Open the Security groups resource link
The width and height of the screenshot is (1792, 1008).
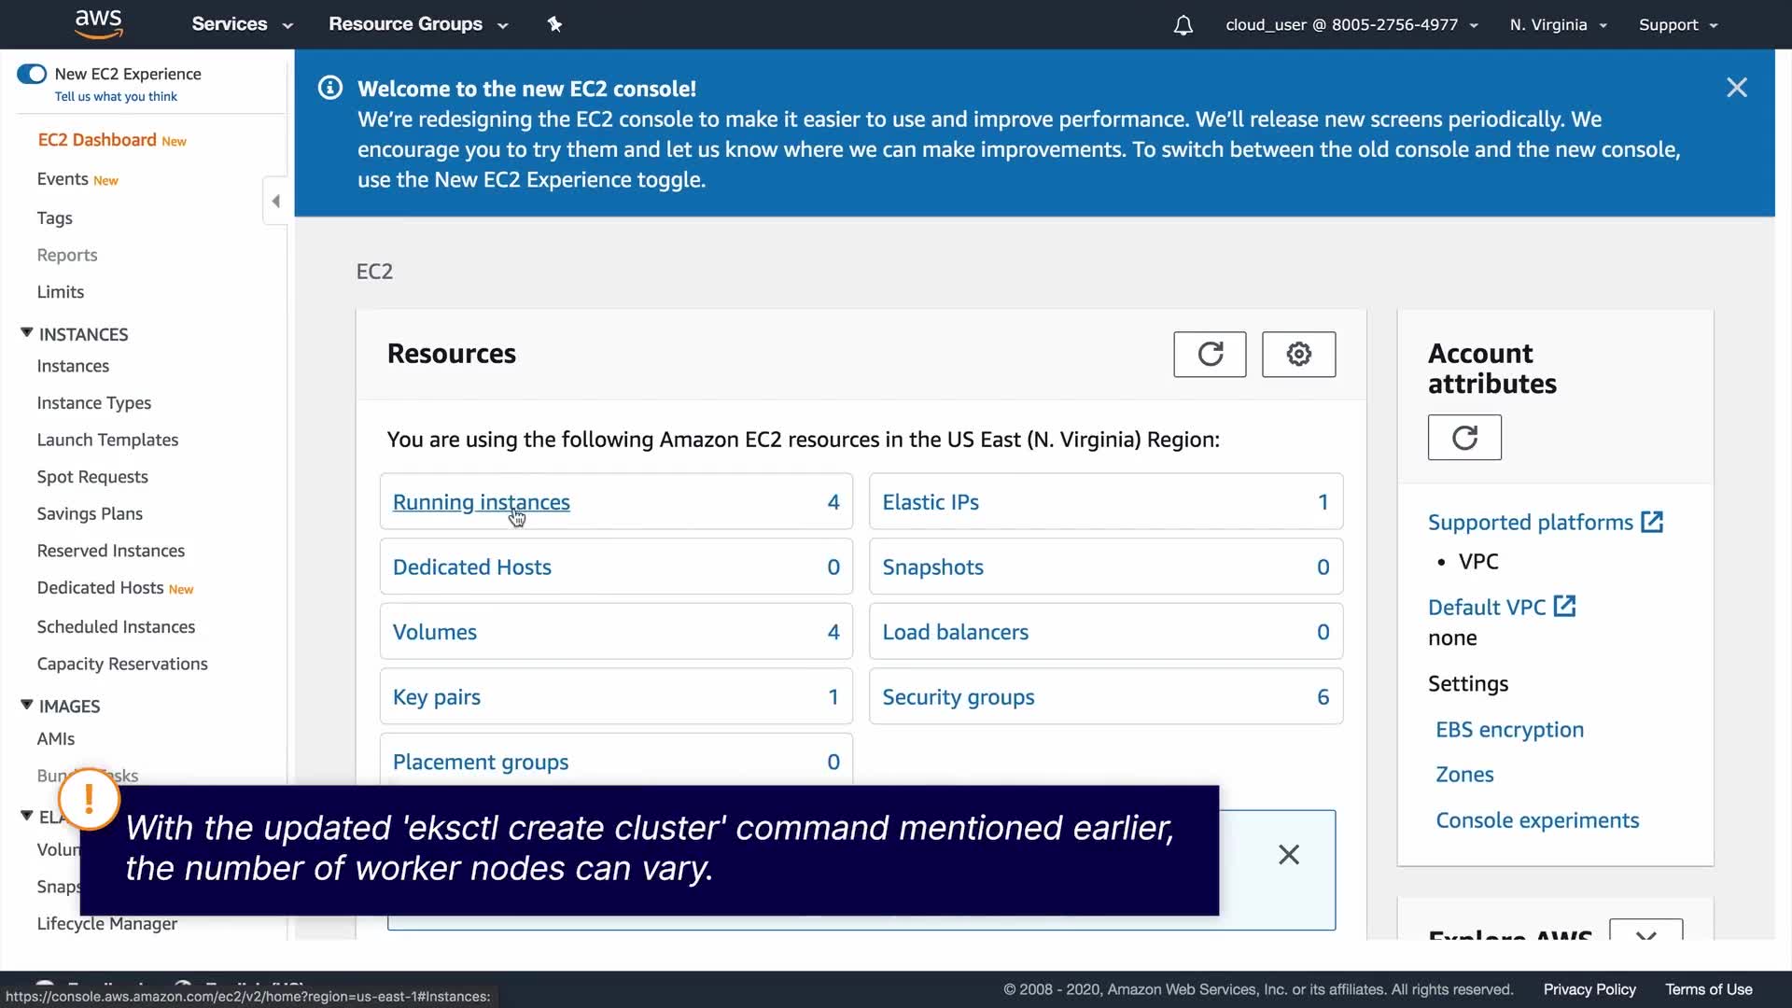(x=958, y=697)
